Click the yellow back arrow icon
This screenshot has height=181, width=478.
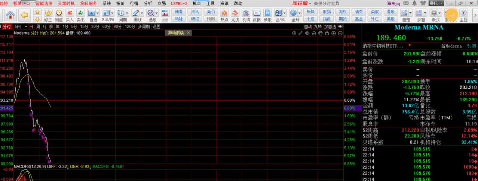24,15
